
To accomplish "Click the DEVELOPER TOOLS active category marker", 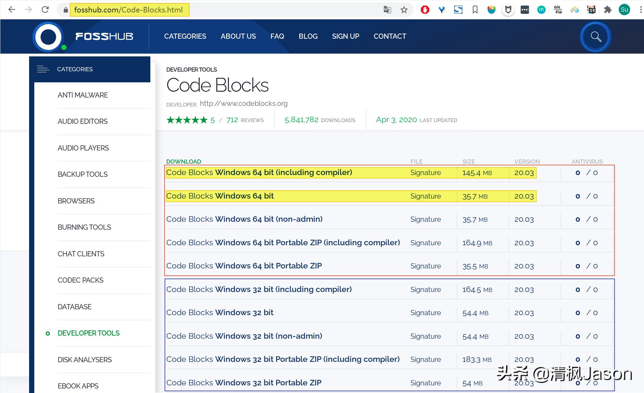I will 48,333.
